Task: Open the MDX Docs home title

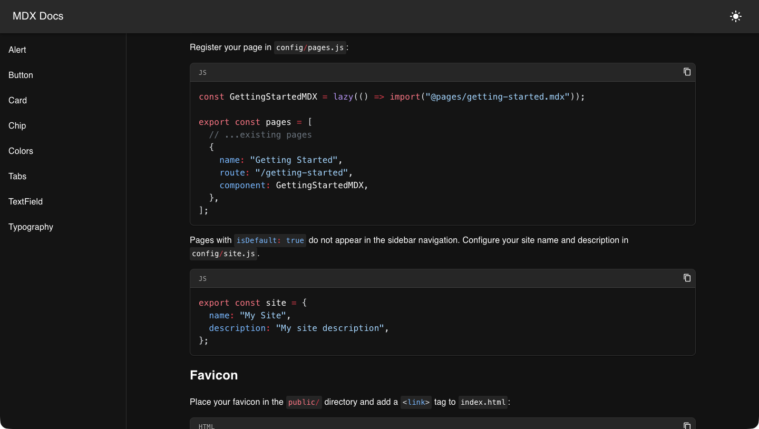Action: [x=38, y=16]
